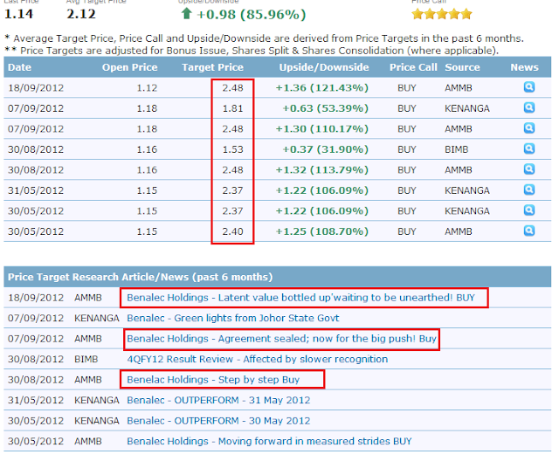Viewport: 559px width, 475px height.
Task: Open news icon for 30/08/2012 AMMB row
Action: coord(529,169)
